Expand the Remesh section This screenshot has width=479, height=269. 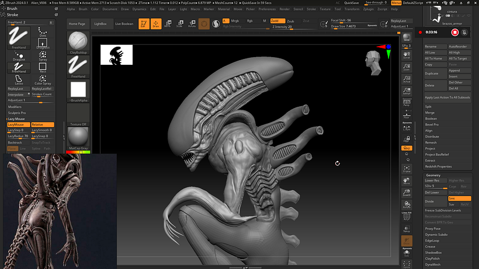coord(431,142)
